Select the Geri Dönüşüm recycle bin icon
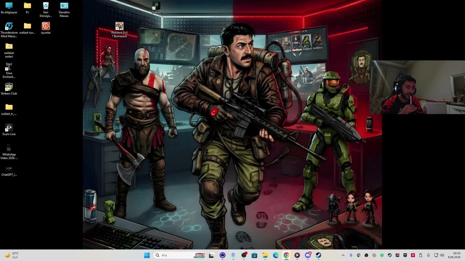This screenshot has width=465, height=261. 46,10
